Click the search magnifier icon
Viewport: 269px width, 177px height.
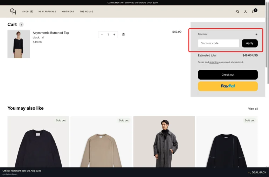237,12
